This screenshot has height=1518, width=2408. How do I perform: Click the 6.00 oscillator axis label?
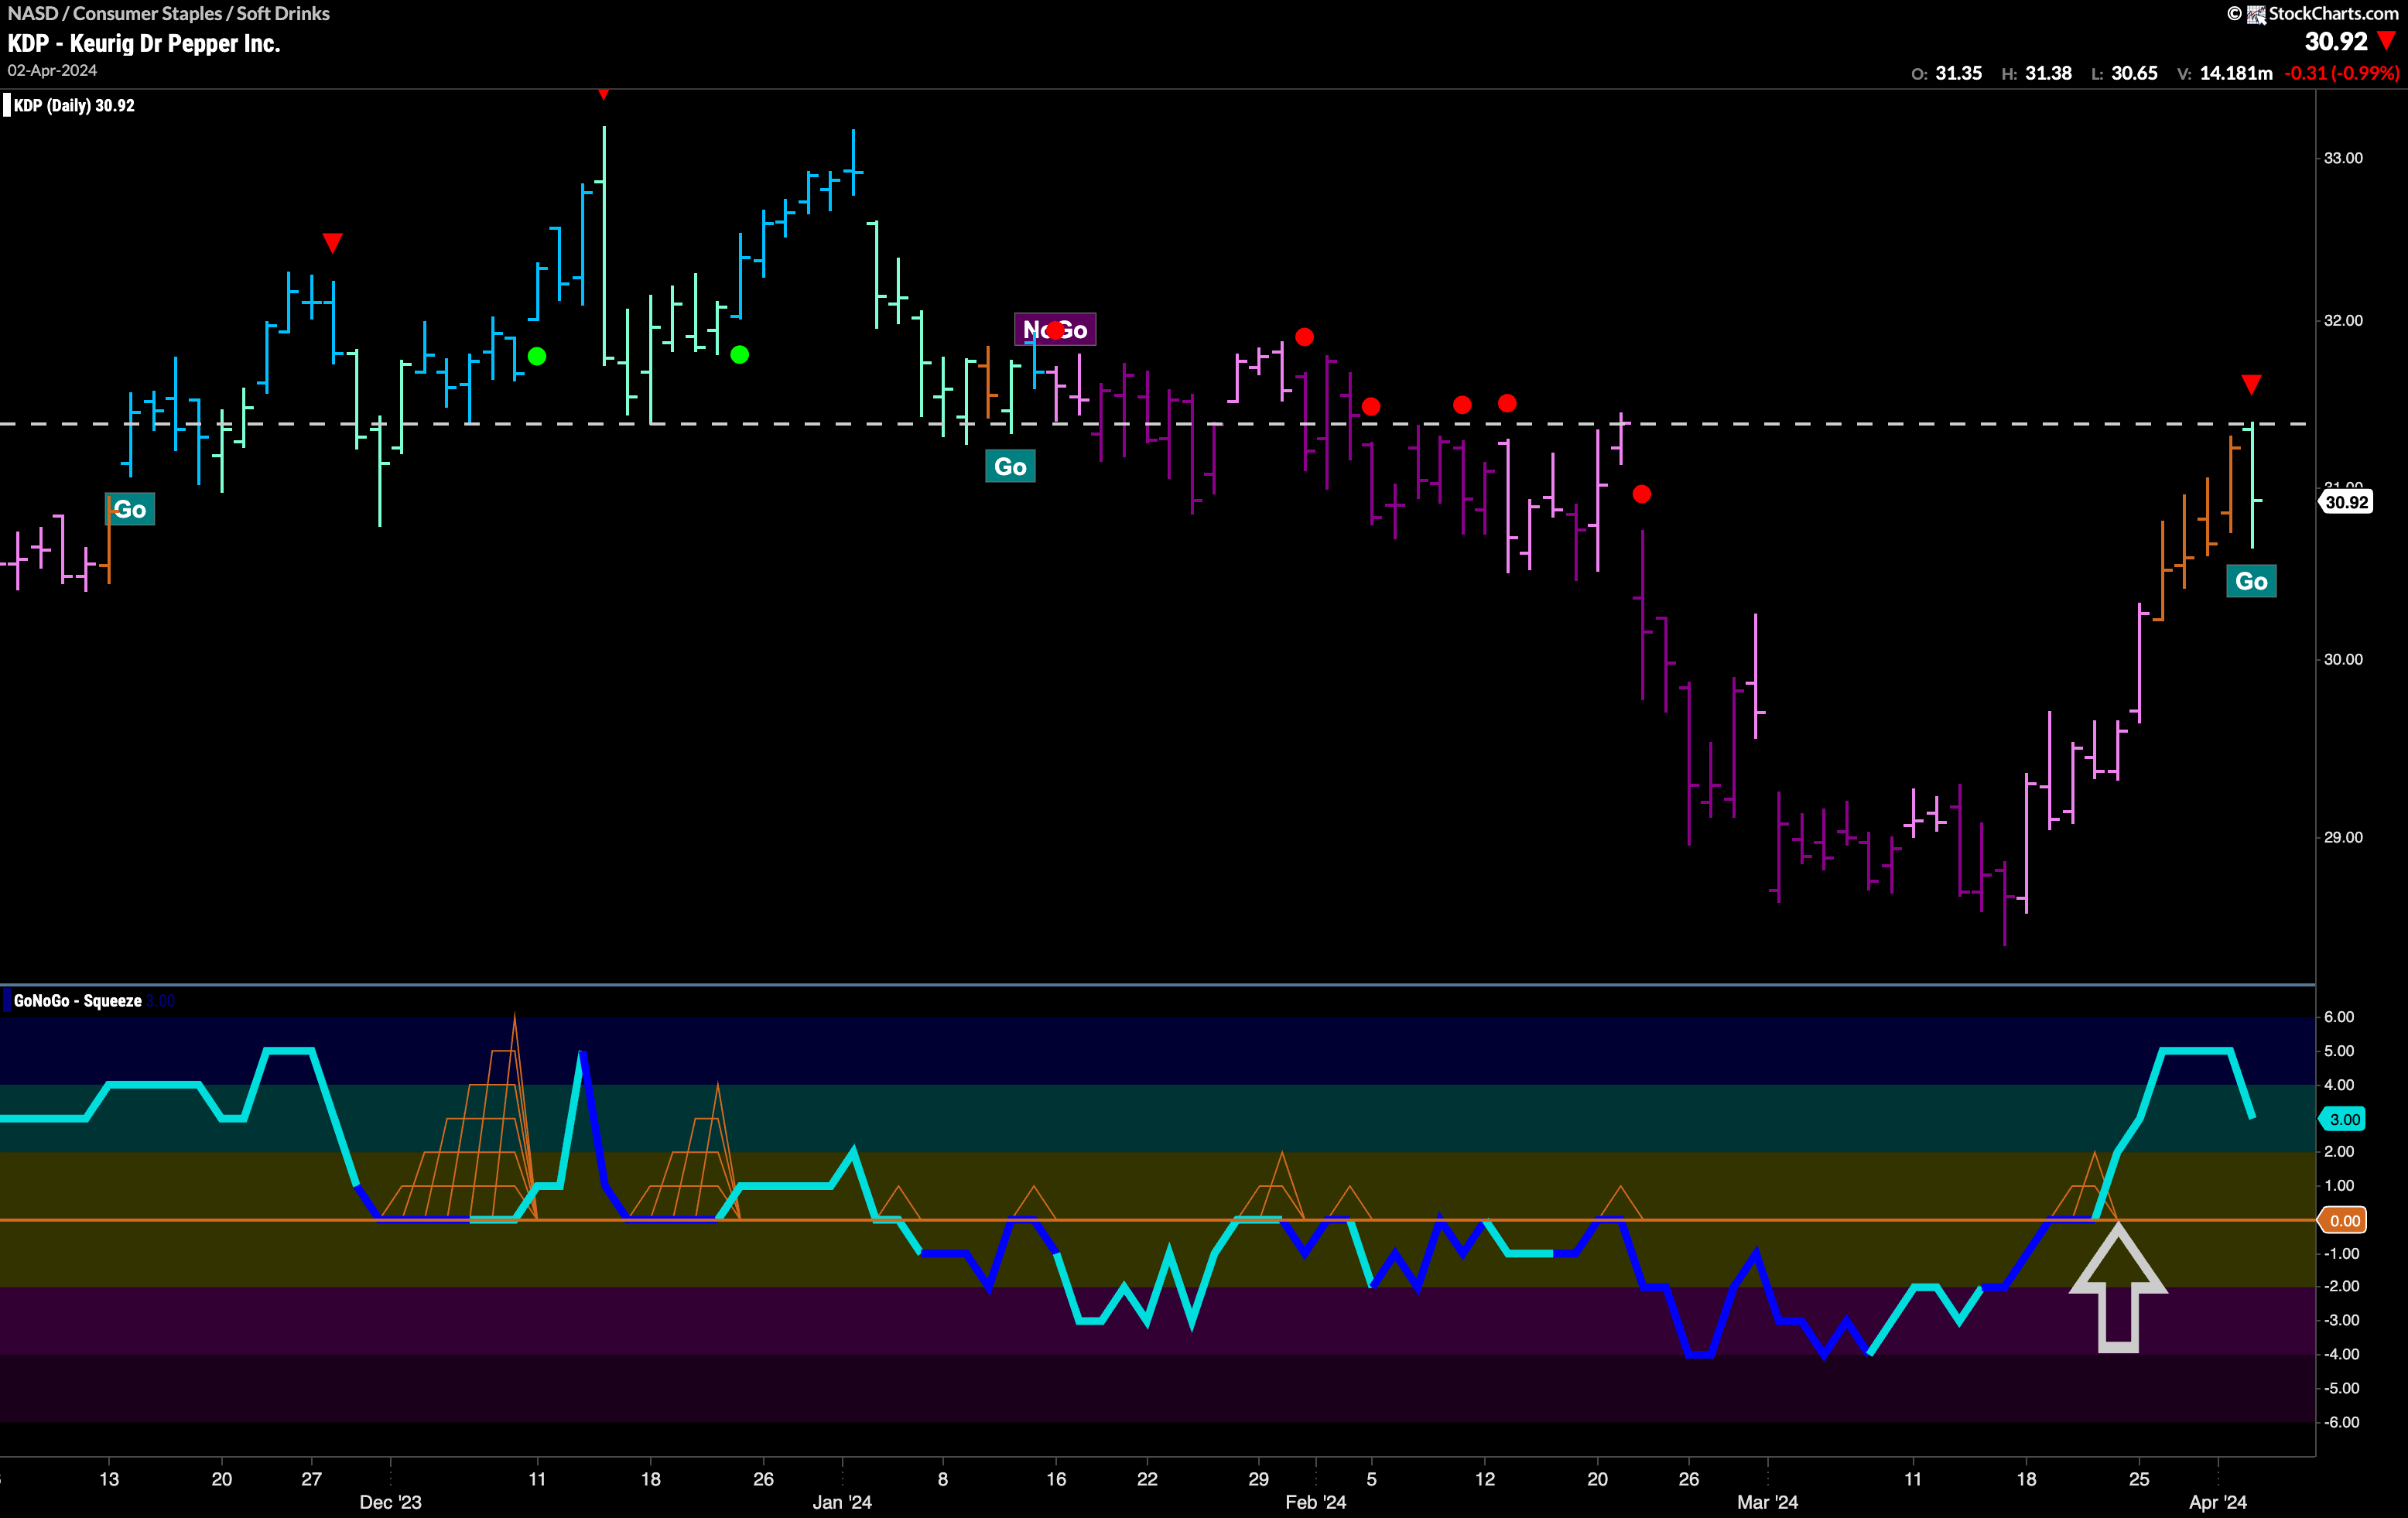click(2339, 1017)
